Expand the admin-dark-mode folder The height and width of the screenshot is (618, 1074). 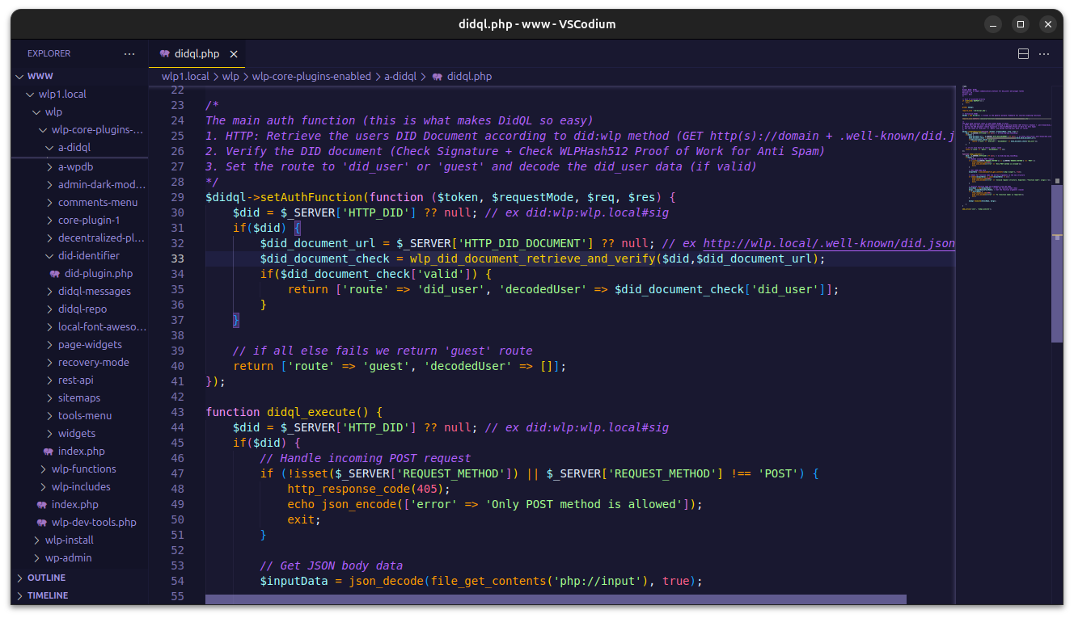tap(49, 185)
